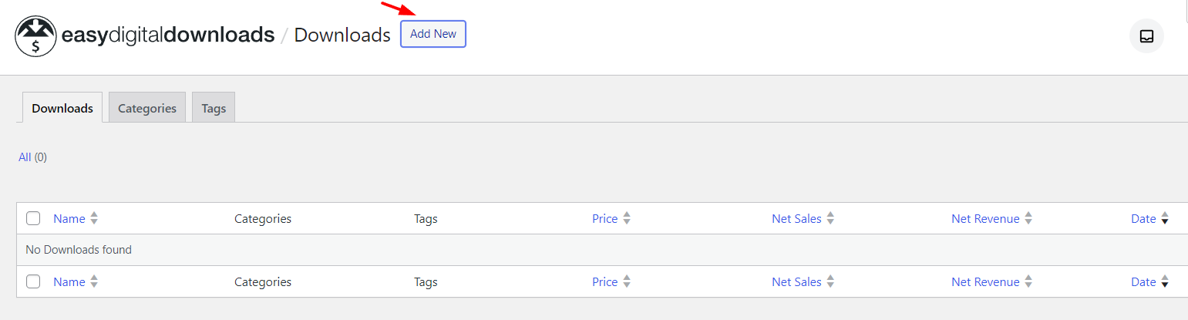This screenshot has height=320, width=1188.
Task: Switch to the Tags tab
Action: (x=214, y=108)
